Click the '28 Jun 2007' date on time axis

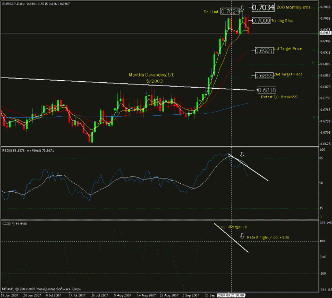[x=32, y=295]
